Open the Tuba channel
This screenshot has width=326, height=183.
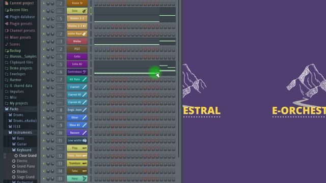click(77, 171)
